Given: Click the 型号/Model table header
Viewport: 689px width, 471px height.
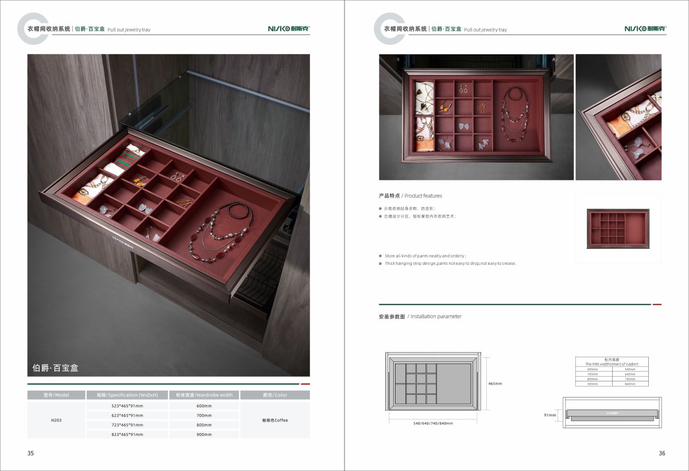Looking at the screenshot, I should (x=56, y=395).
